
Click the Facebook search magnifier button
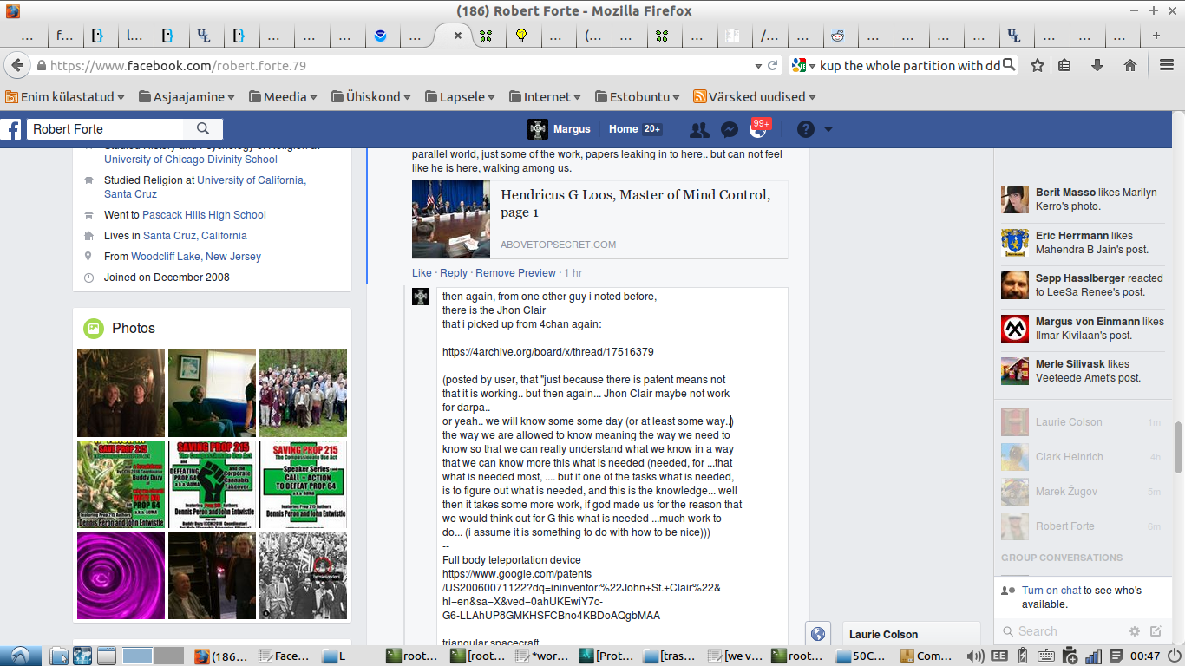click(x=203, y=129)
